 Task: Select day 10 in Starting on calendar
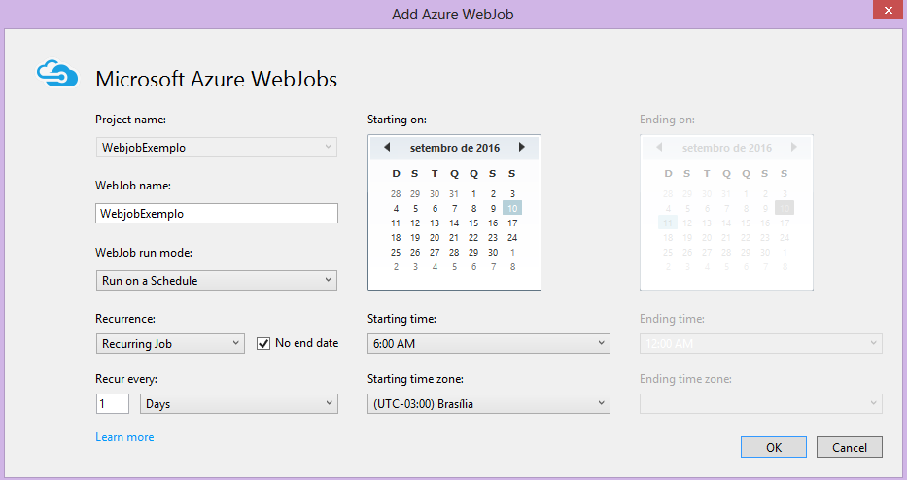[512, 208]
